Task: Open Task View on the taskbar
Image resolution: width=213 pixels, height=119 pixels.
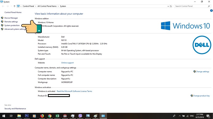Action: (11, 116)
